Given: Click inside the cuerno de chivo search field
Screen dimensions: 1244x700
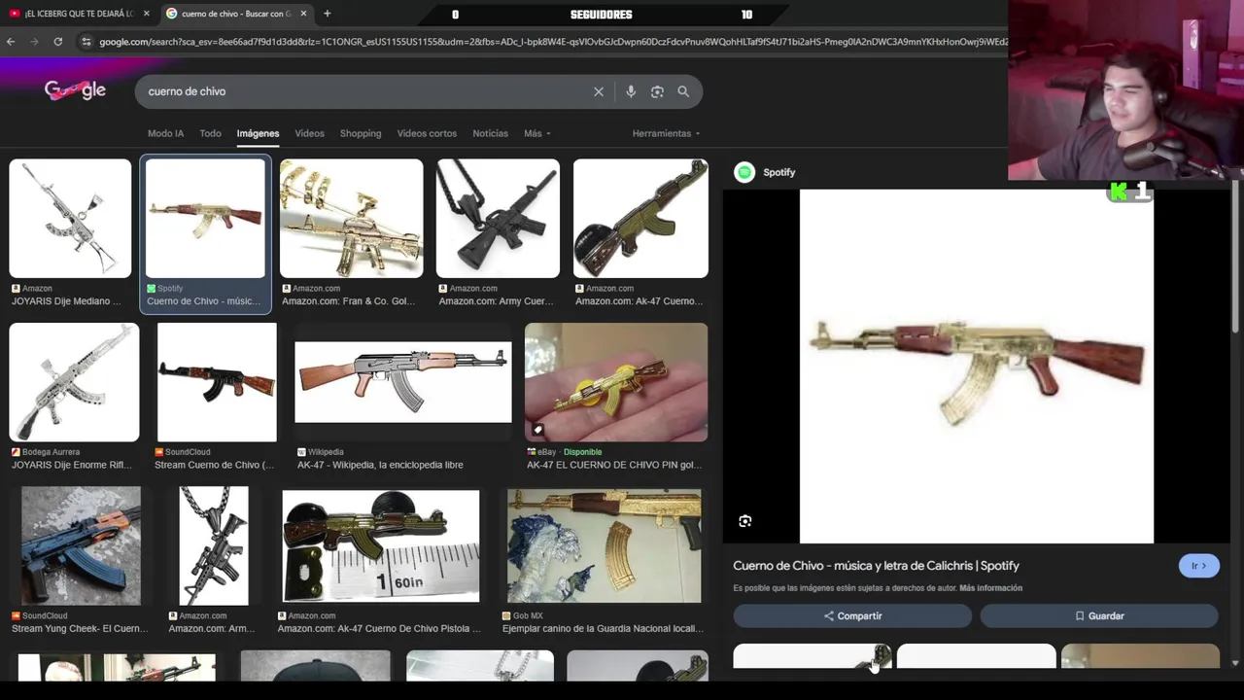Looking at the screenshot, I should 364,91.
